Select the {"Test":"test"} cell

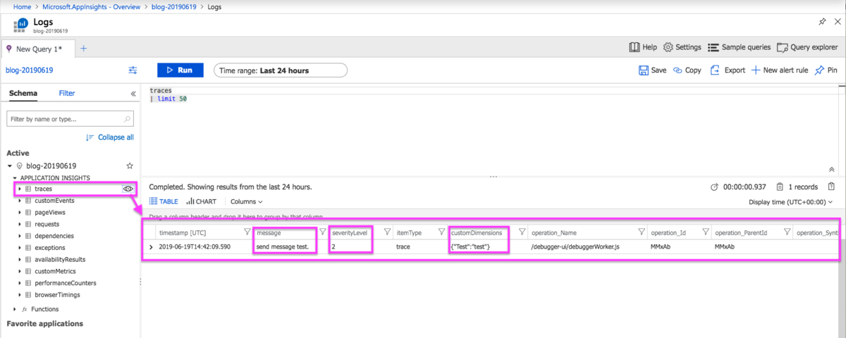tap(470, 247)
